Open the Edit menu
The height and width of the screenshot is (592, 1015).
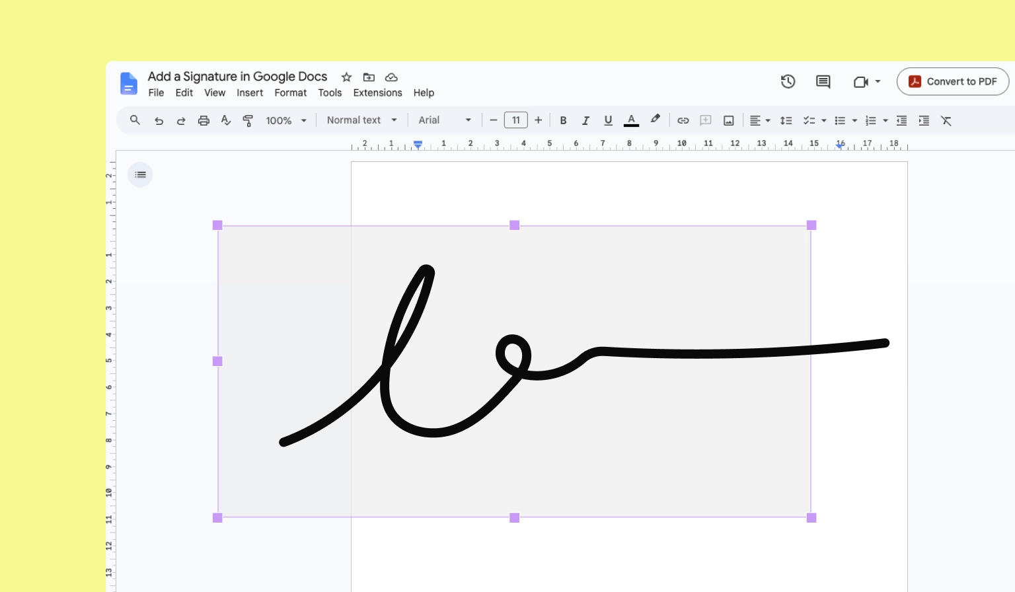pyautogui.click(x=184, y=93)
